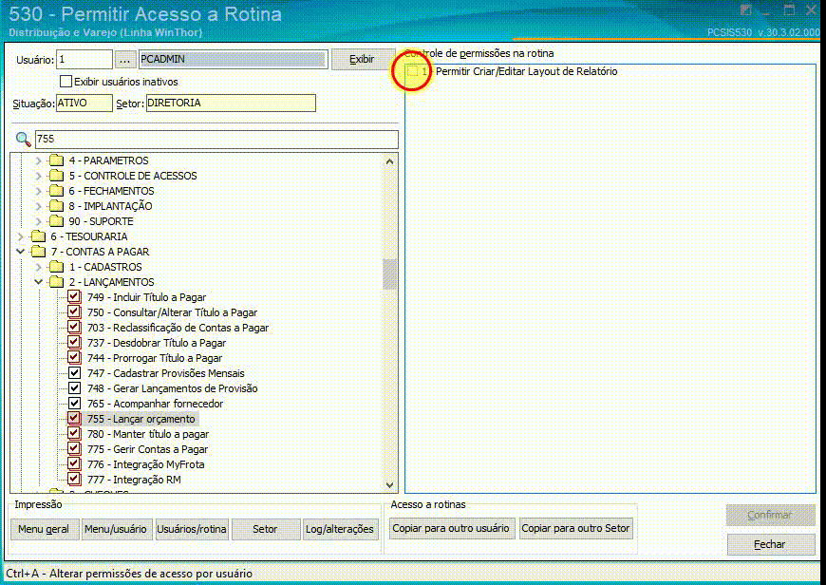Screen dimensions: 826x585
Task: Expand the 90 - SUPORTE node
Action: pos(39,221)
